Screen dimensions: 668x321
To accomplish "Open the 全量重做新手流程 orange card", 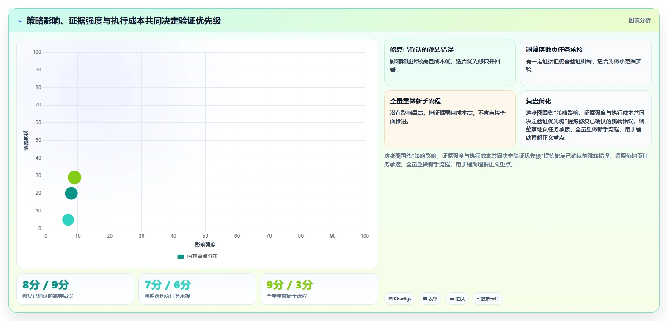I will (x=450, y=119).
